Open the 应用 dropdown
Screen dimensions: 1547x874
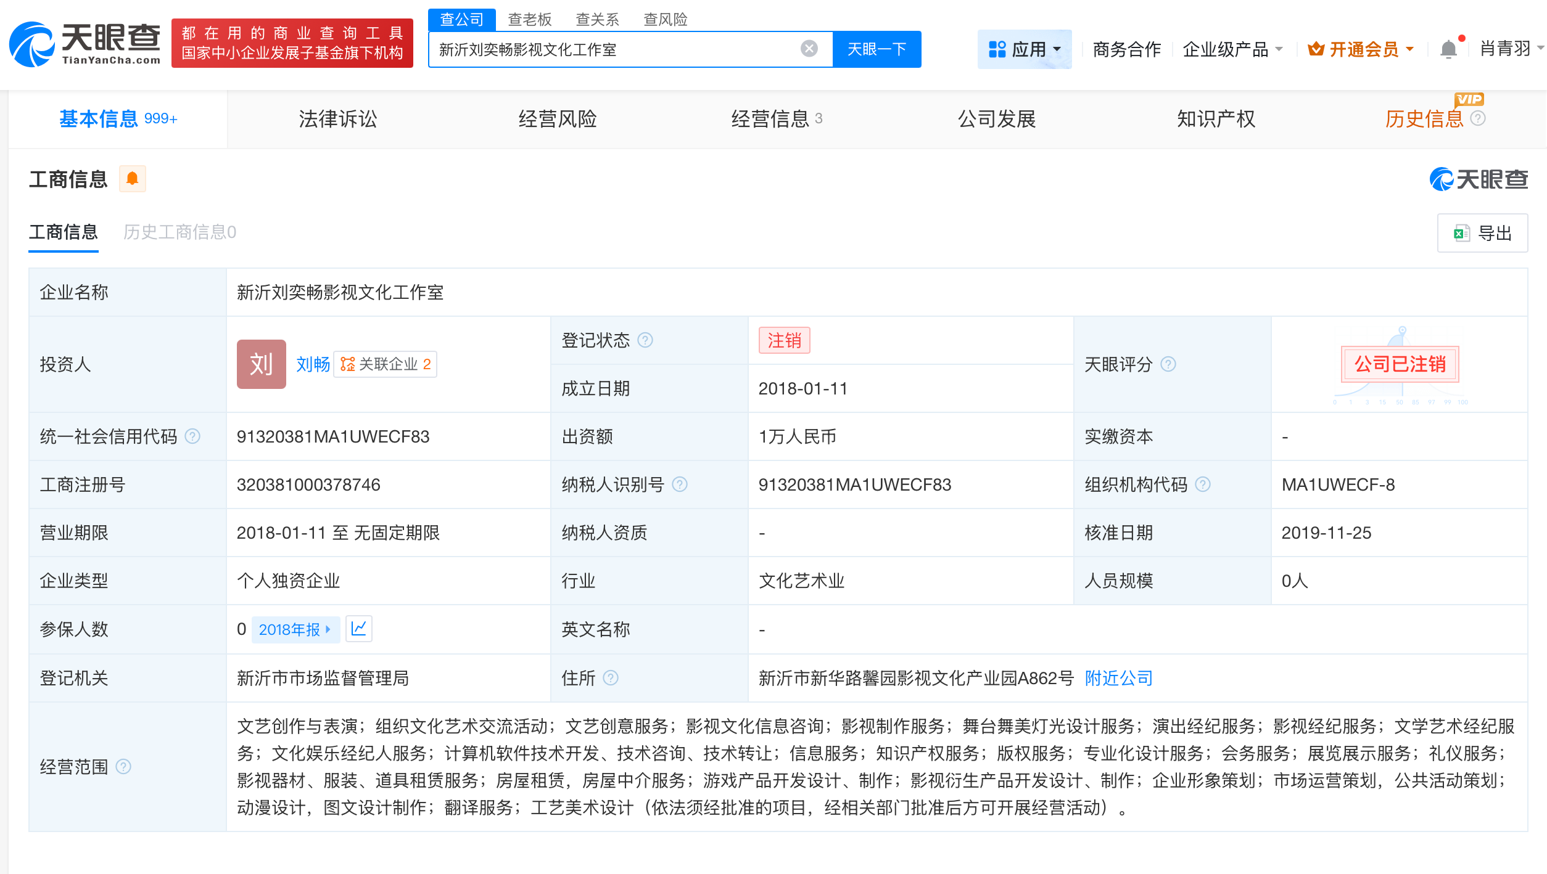(x=1025, y=49)
